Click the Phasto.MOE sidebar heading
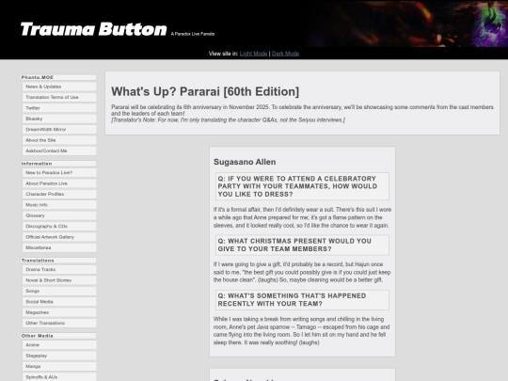508x381 pixels. pyautogui.click(x=58, y=77)
